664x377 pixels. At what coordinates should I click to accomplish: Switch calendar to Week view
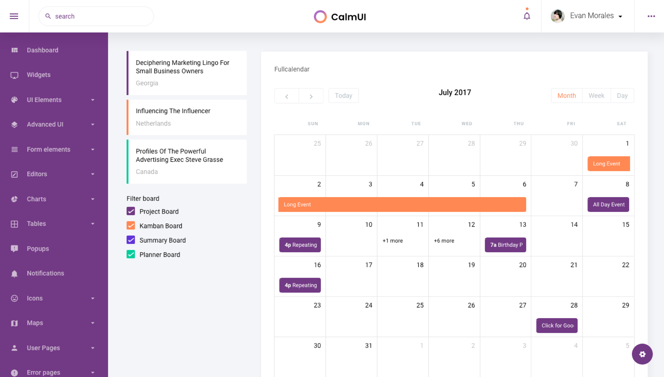coord(596,96)
